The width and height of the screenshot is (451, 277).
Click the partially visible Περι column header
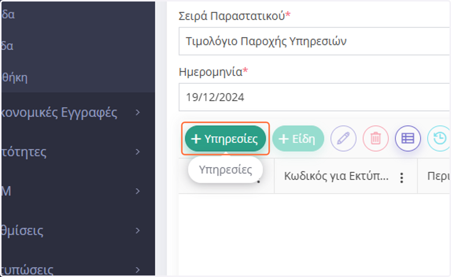[434, 176]
